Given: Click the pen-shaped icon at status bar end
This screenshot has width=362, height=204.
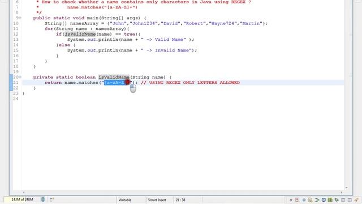Looking at the screenshot, I should [x=356, y=200].
